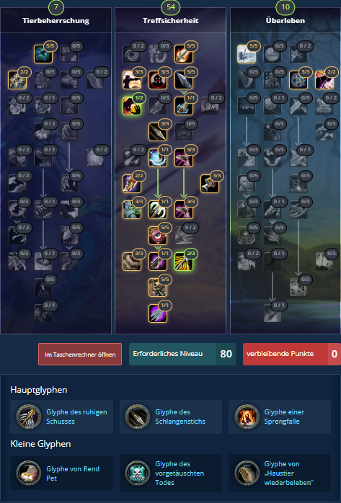Image resolution: width=341 pixels, height=503 pixels.
Task: Click the green-highlighted 2/3 talent in Treffsicherheit
Action: [184, 262]
